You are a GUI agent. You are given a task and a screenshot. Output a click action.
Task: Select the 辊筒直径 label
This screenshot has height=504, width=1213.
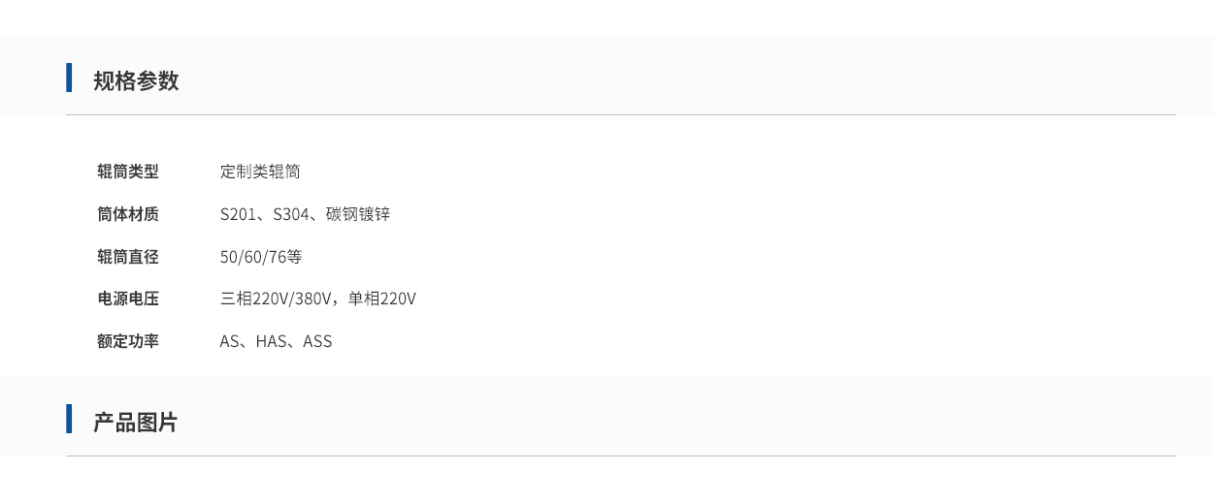click(x=128, y=257)
